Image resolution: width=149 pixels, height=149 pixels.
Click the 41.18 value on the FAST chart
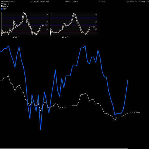coord(44,25)
